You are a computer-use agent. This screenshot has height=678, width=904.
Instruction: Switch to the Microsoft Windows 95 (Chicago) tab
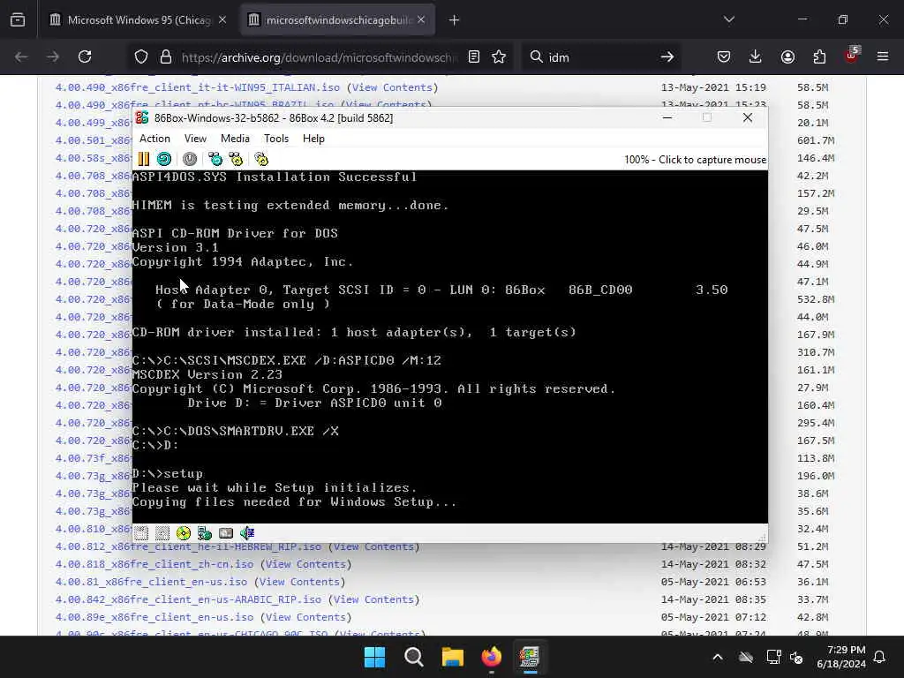pos(137,20)
